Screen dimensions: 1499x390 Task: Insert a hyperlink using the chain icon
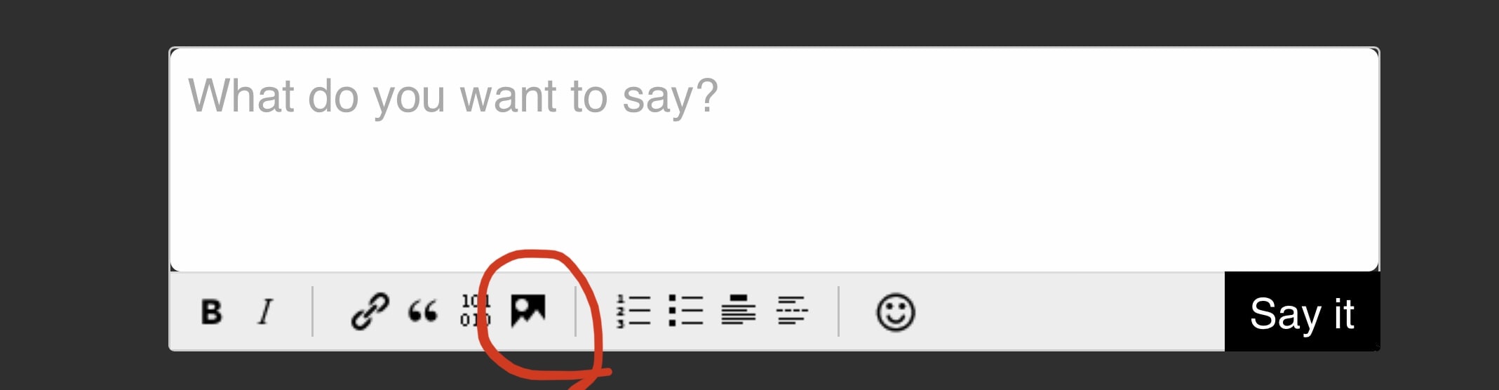pos(370,311)
